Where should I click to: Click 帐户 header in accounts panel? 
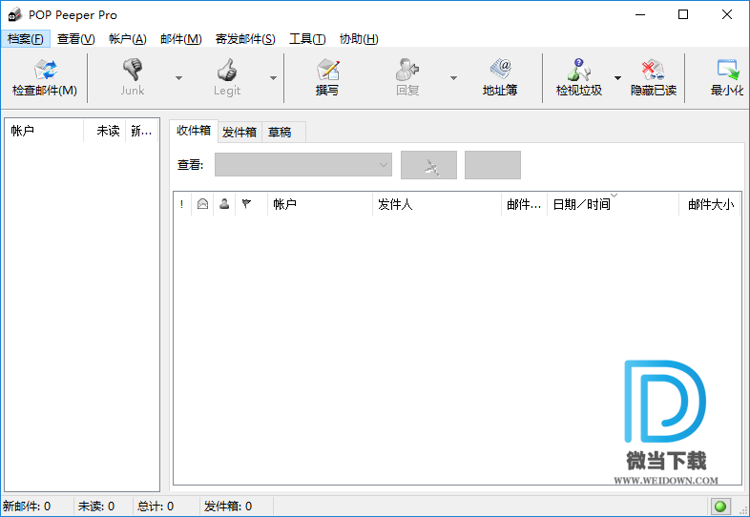pos(44,131)
